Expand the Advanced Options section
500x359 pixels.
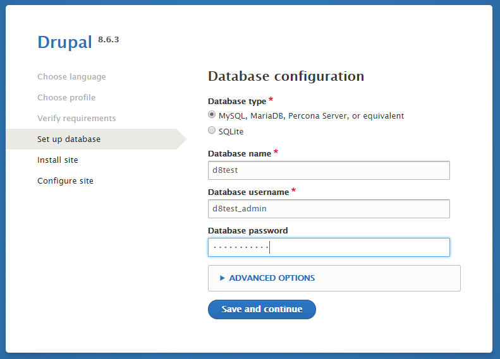pyautogui.click(x=272, y=278)
